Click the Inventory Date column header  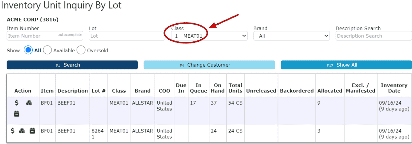394,88
